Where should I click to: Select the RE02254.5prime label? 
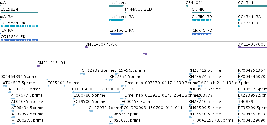125,77
